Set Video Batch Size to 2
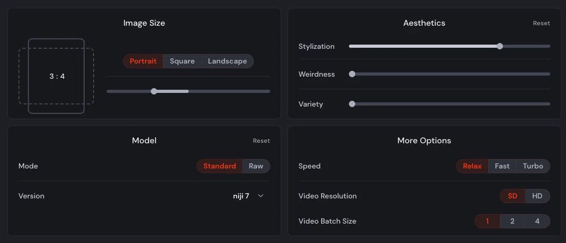The height and width of the screenshot is (243, 566). tap(512, 221)
